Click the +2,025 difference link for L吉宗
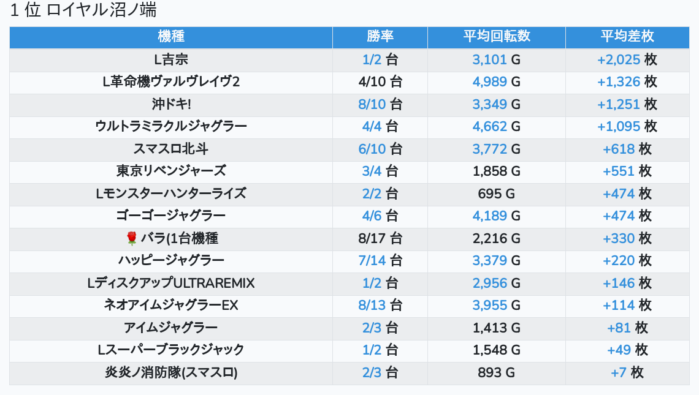This screenshot has height=395, width=699. (x=619, y=59)
